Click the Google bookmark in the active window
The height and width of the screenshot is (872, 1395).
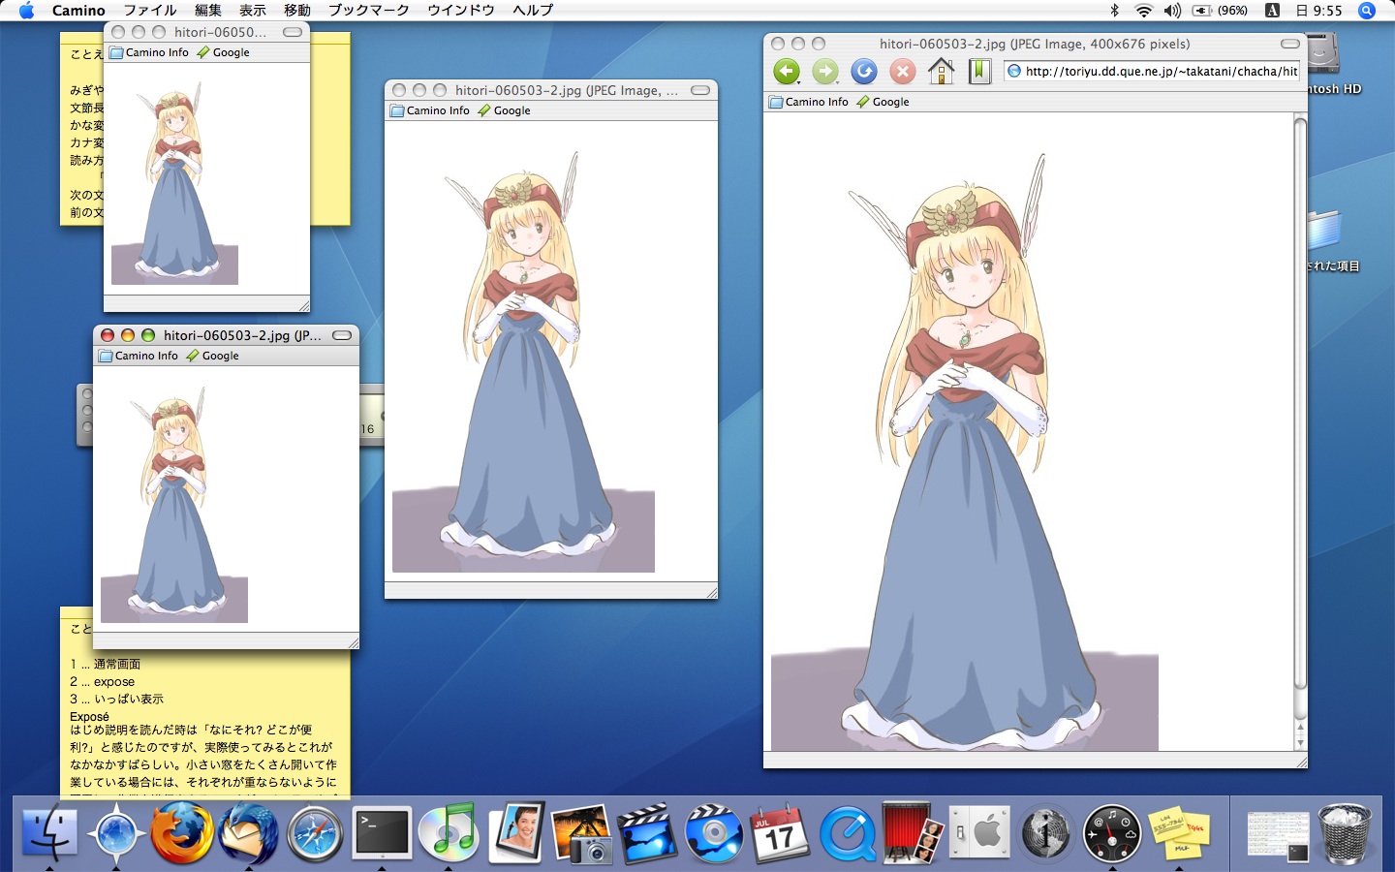click(x=212, y=356)
